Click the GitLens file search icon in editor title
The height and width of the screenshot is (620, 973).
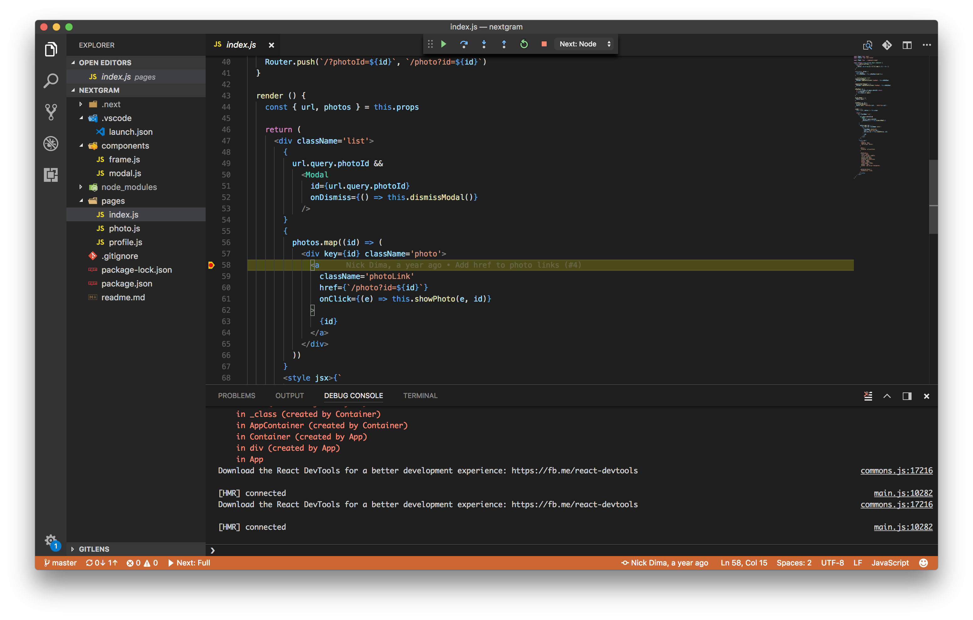coord(867,45)
